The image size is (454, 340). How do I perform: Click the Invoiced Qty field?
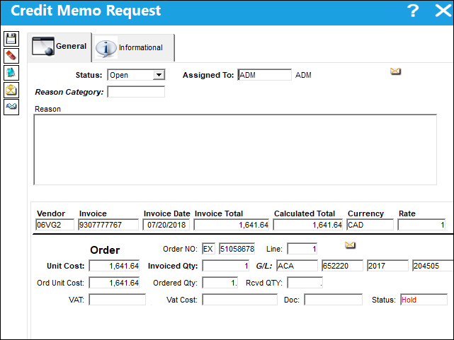[225, 266]
